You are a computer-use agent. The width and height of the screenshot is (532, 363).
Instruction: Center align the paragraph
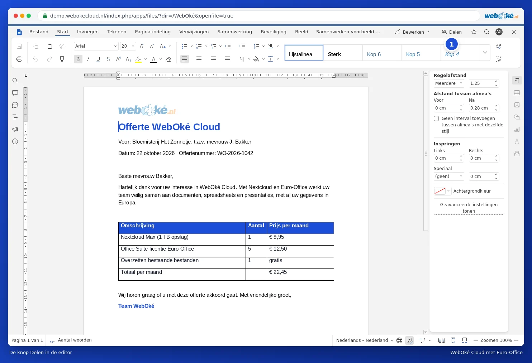coord(199,59)
